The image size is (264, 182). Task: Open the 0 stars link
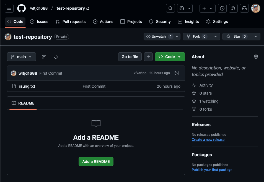[206, 93]
